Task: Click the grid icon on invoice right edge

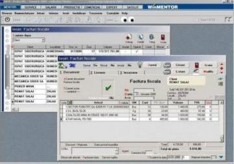Action: [x=221, y=84]
